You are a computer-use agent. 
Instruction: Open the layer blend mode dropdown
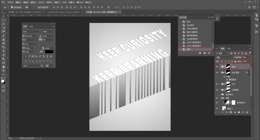click(x=224, y=57)
